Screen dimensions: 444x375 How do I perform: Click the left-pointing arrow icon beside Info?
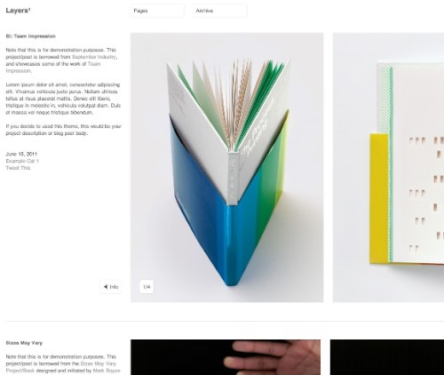pyautogui.click(x=106, y=287)
